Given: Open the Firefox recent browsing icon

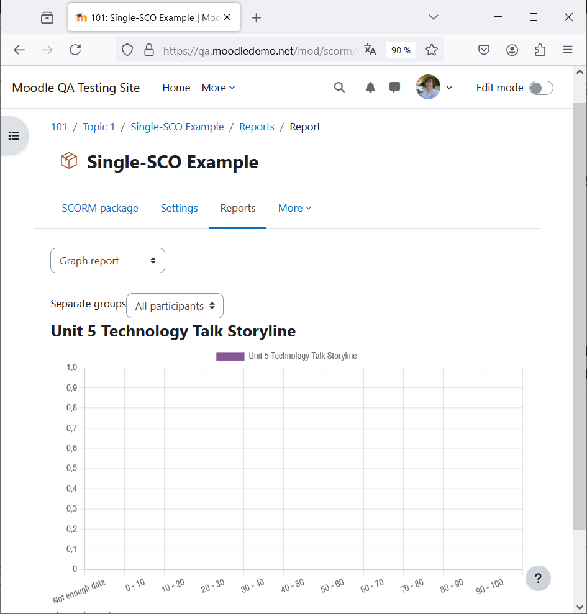Looking at the screenshot, I should point(47,17).
